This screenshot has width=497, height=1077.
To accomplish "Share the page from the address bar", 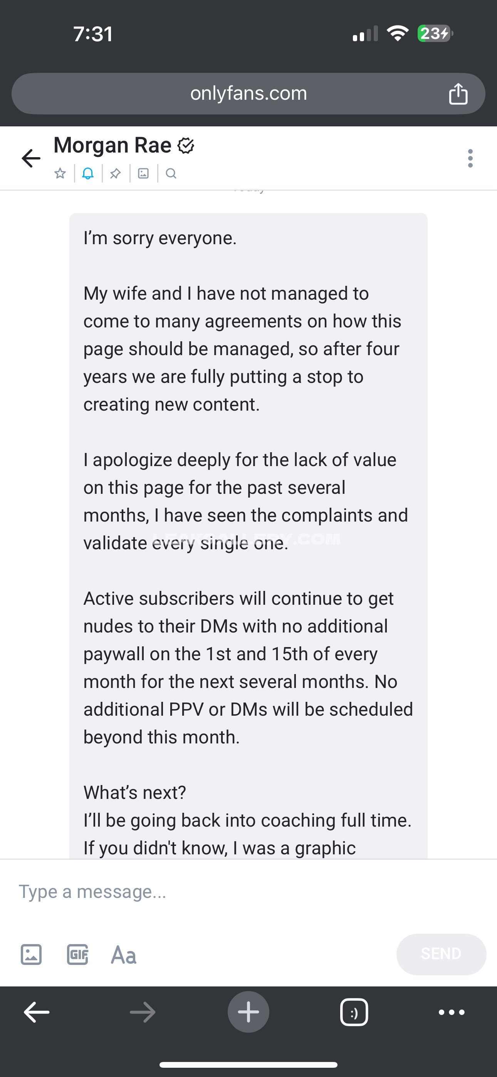I will point(458,94).
